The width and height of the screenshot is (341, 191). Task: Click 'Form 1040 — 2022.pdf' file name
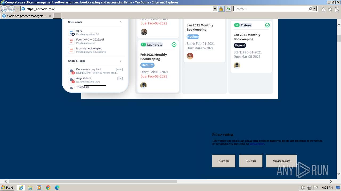point(90,40)
